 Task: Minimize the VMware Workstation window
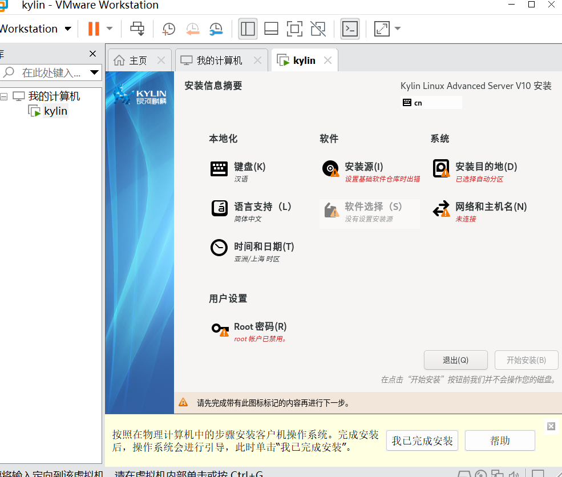(511, 5)
